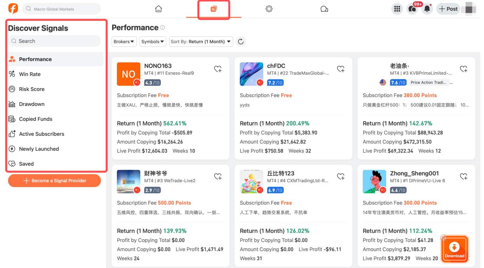Click NONO163 risk score 4.3/10 badge

coord(152,83)
